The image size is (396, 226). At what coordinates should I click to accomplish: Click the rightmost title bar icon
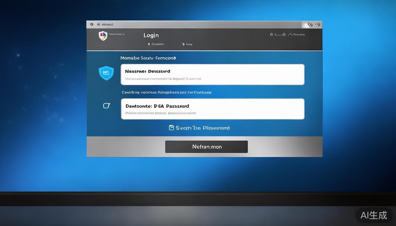point(317,25)
